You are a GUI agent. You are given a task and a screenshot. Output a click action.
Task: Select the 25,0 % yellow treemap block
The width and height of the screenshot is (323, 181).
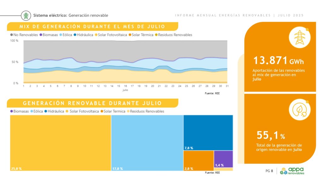point(61,143)
